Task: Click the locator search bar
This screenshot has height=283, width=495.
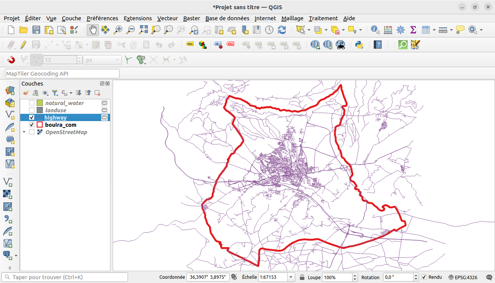Action: pos(65,277)
